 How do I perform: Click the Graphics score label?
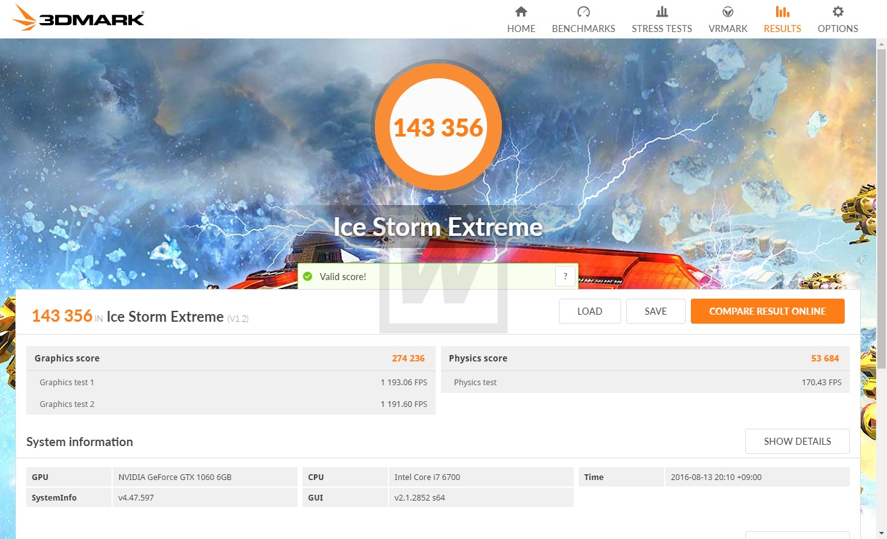click(67, 358)
